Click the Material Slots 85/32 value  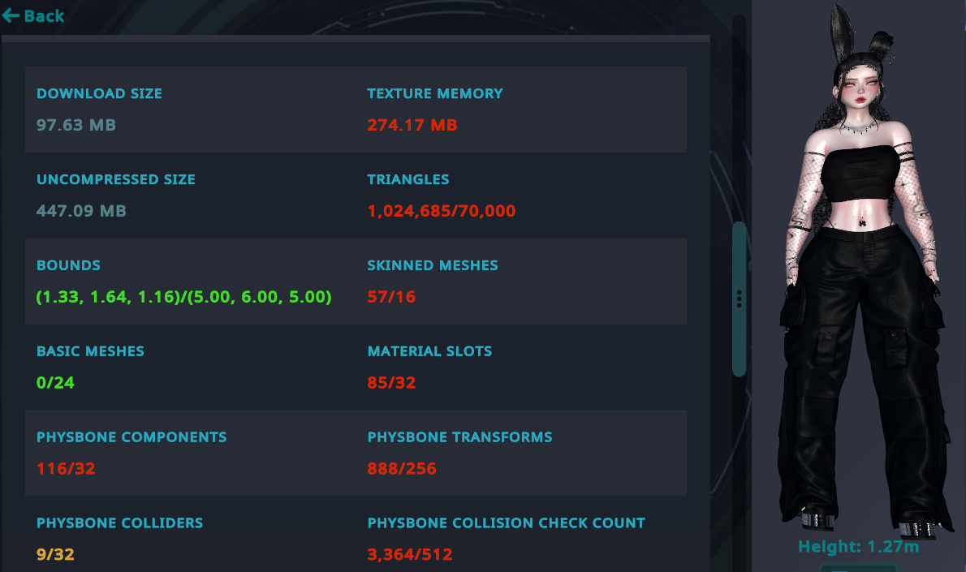(391, 383)
